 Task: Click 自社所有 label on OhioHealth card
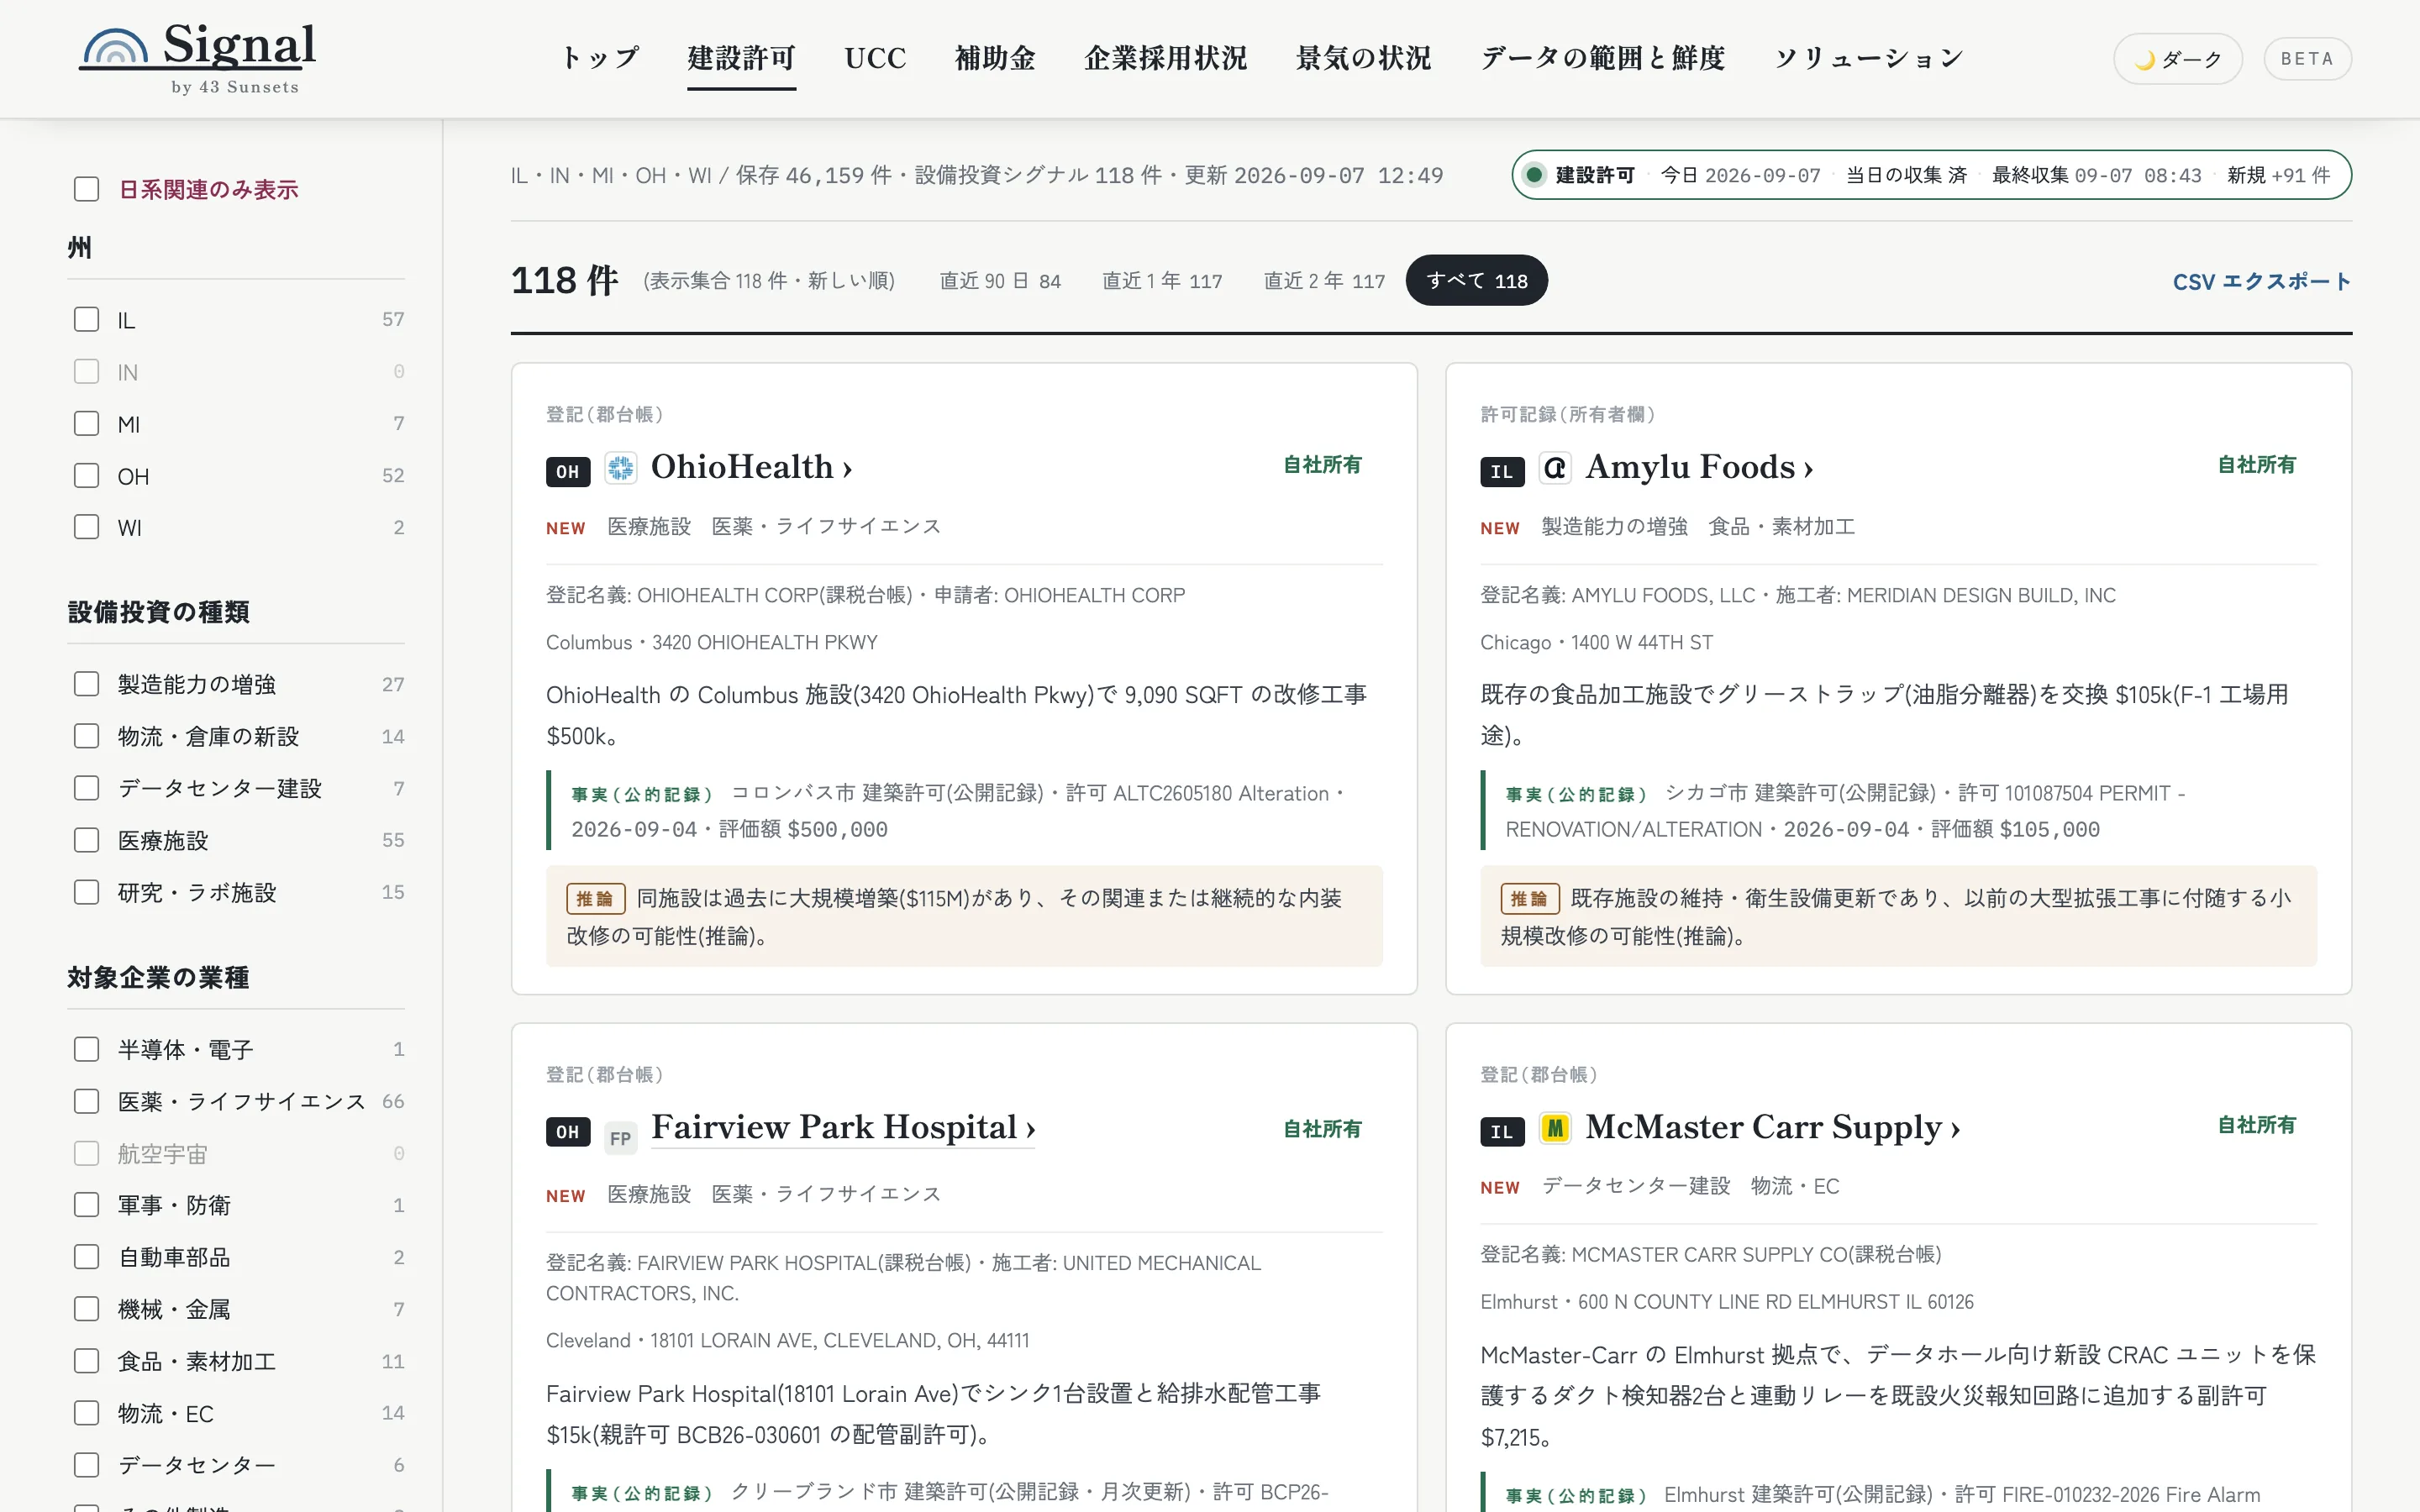pyautogui.click(x=1322, y=465)
